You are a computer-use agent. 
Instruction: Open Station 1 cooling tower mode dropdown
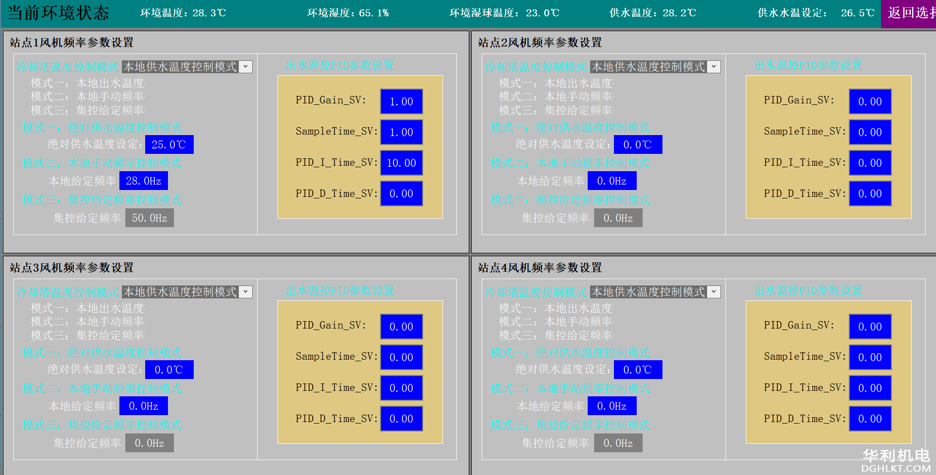pos(245,67)
